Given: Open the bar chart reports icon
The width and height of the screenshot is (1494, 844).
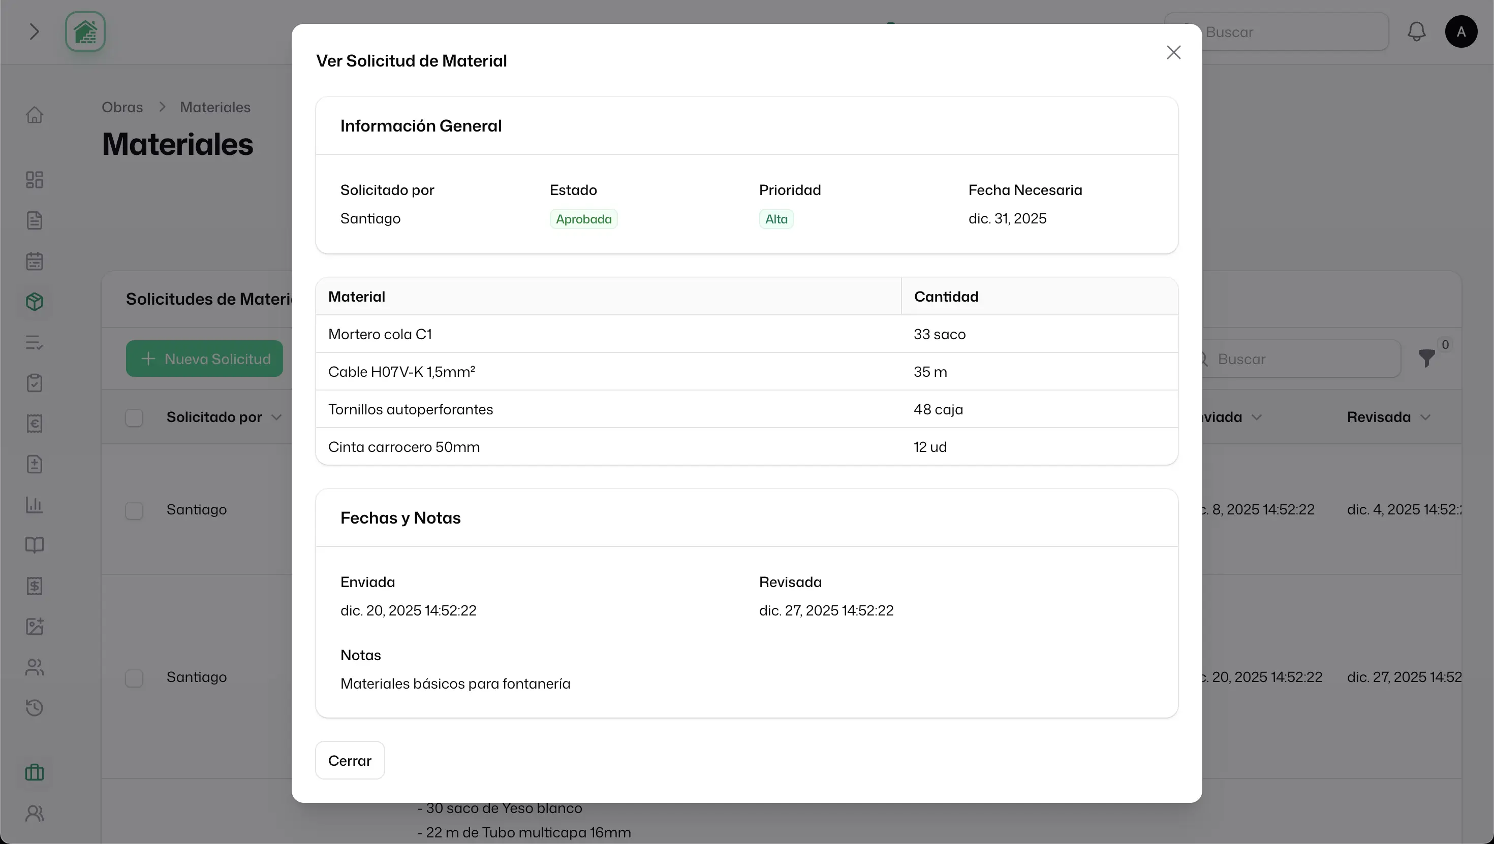Looking at the screenshot, I should pos(34,505).
